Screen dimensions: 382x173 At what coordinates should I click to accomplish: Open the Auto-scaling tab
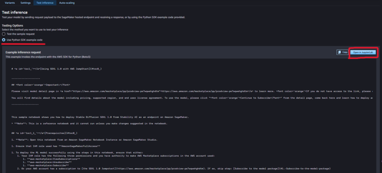click(67, 3)
